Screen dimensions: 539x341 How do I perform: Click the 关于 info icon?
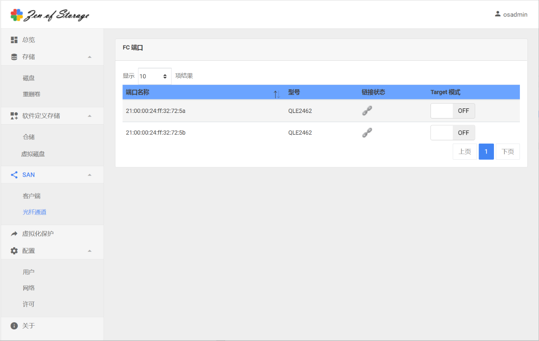14,326
